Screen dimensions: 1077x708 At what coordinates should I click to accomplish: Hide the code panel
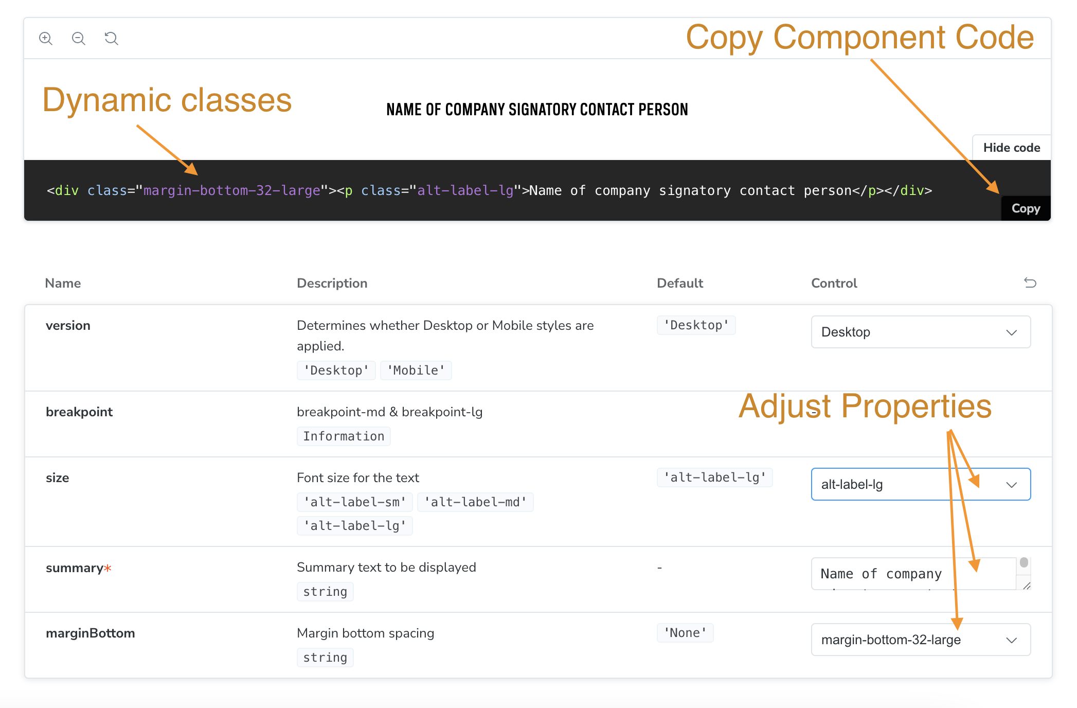[1011, 148]
